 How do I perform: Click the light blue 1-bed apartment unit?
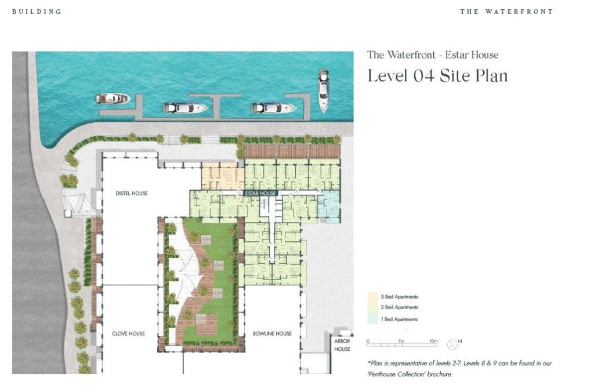pos(329,206)
